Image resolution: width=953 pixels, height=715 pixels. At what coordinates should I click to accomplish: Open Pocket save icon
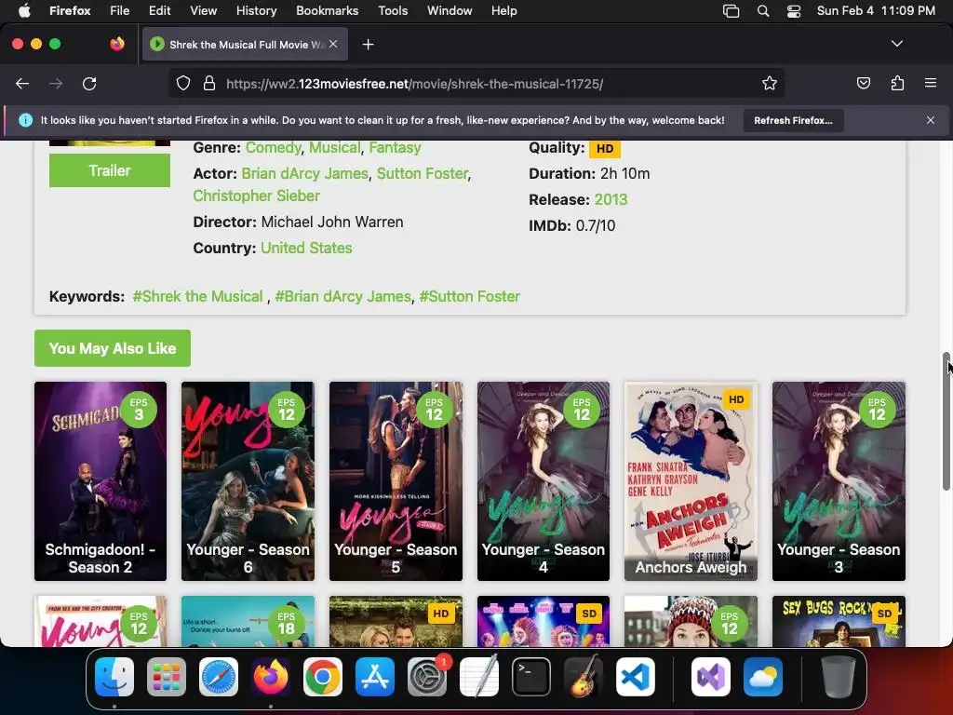click(863, 83)
